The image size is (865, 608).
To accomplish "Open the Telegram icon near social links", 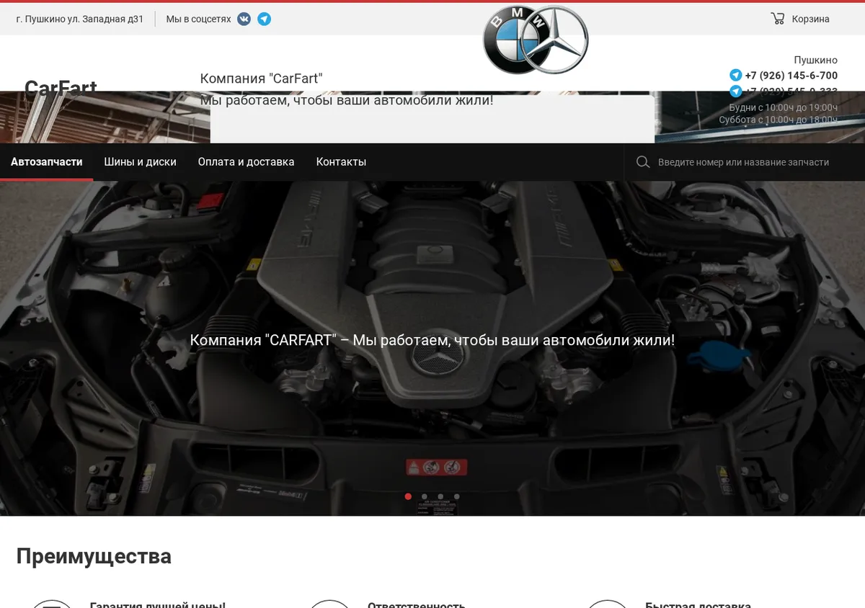I will tap(265, 19).
